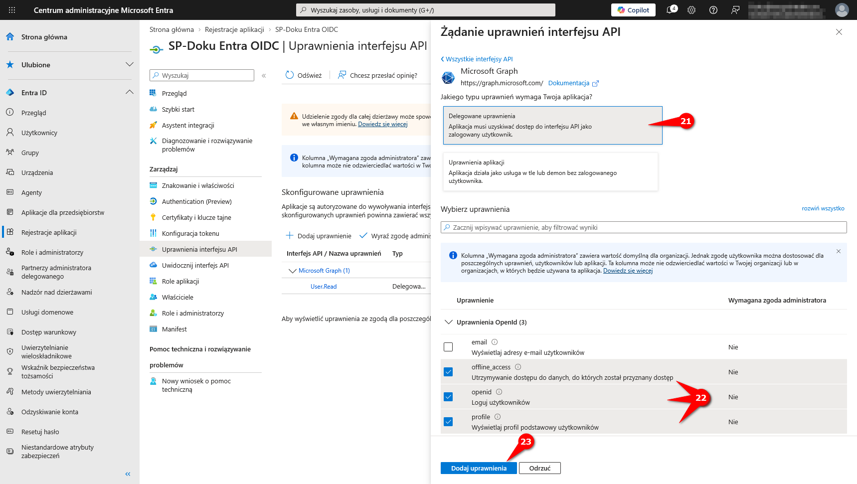Uncheck the openid permission checkbox

[448, 397]
